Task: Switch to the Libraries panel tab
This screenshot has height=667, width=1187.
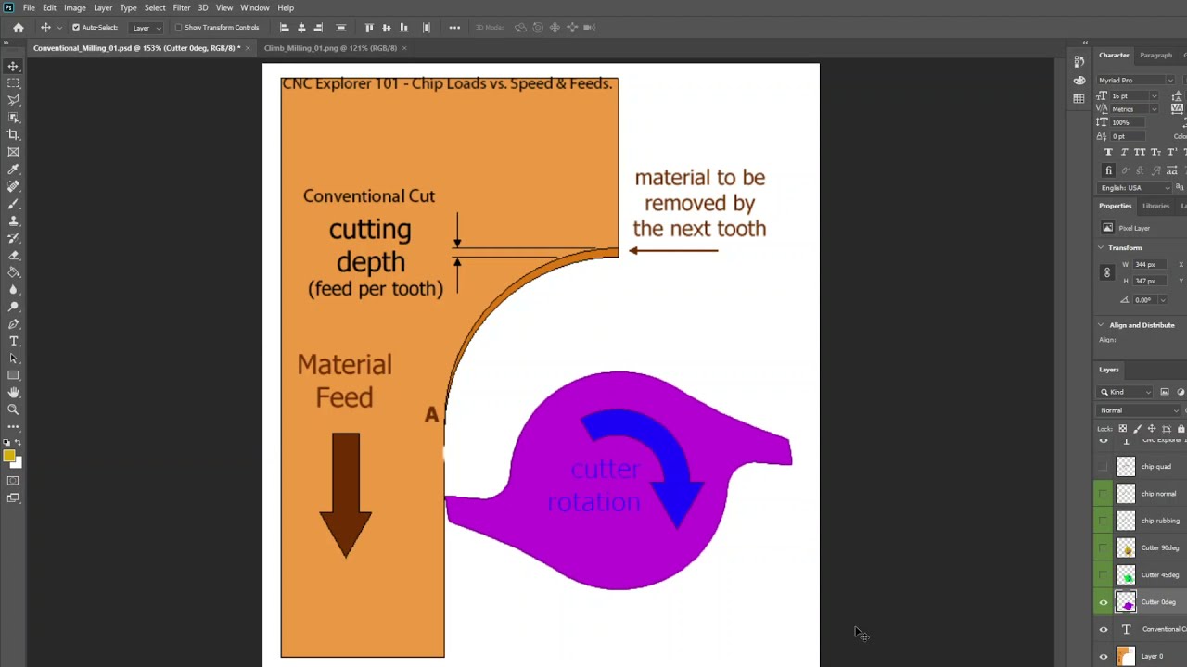Action: (x=1155, y=206)
